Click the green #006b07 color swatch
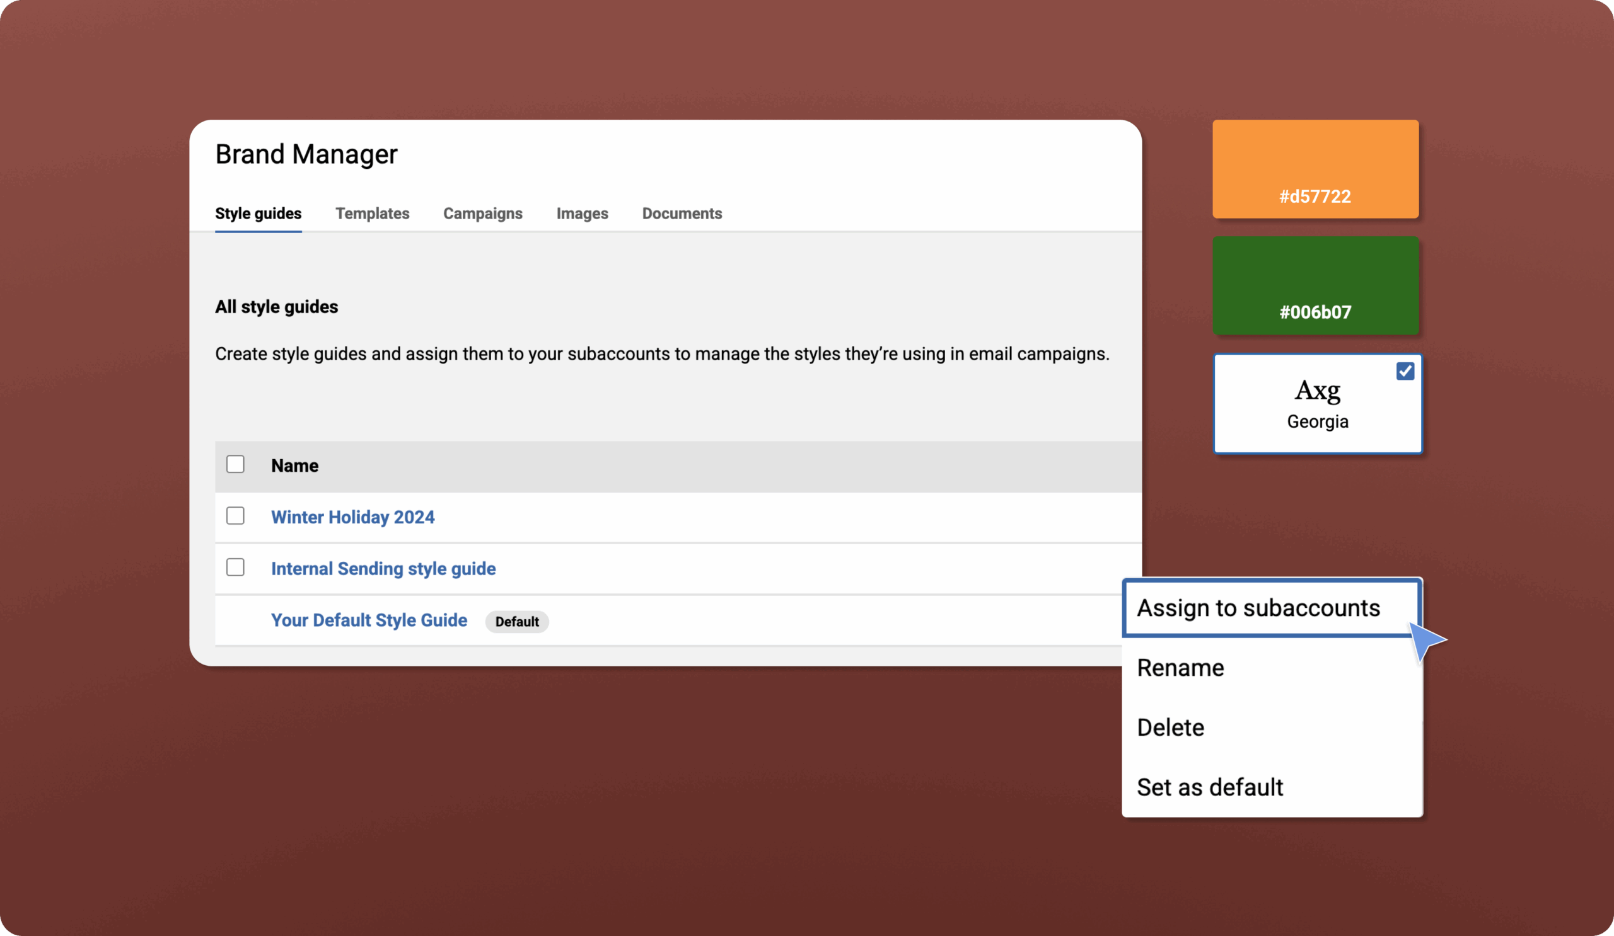This screenshot has height=936, width=1614. (1315, 285)
